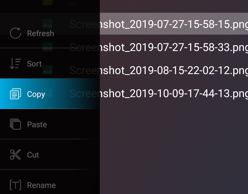Click dimmed image thumbnail of 15-58-33 screenshot
248x194 pixels.
47,47
